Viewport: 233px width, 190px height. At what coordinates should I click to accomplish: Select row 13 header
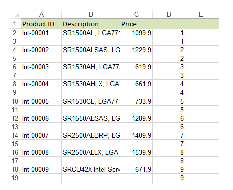click(15, 127)
